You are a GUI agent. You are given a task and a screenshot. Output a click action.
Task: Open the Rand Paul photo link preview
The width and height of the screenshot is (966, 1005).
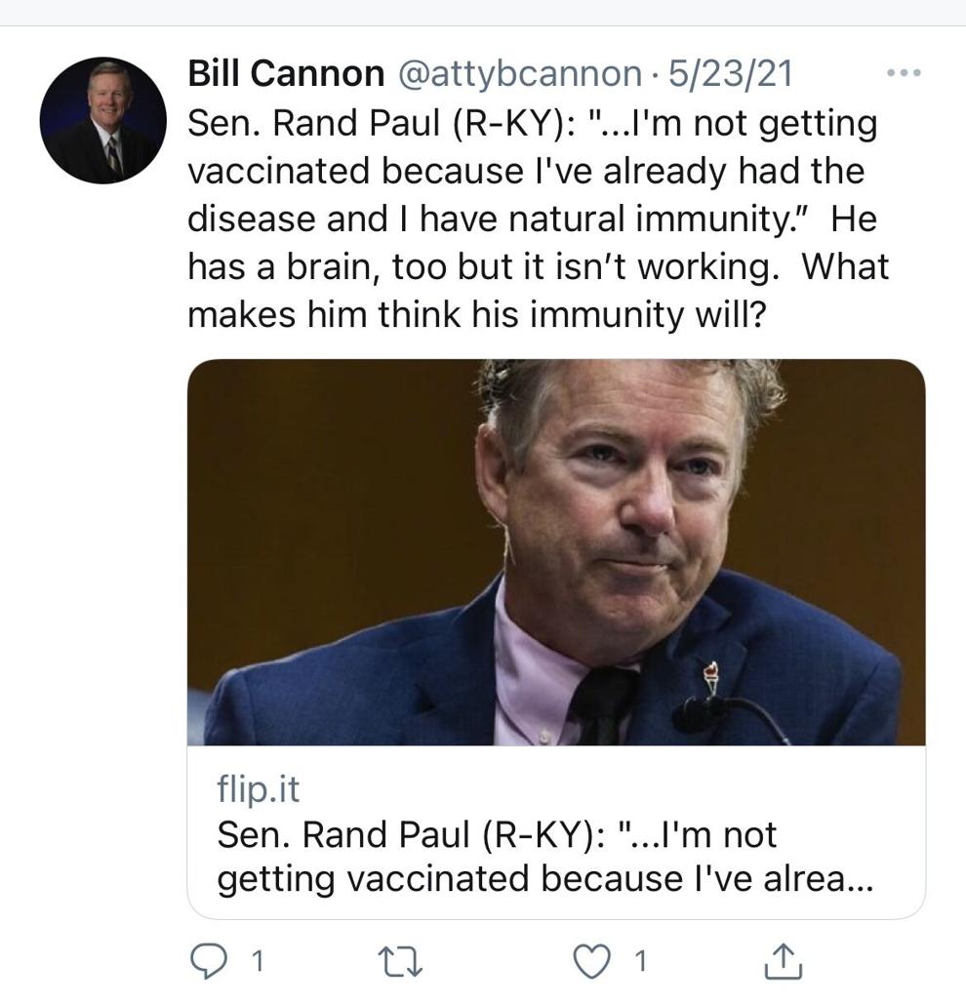click(556, 552)
